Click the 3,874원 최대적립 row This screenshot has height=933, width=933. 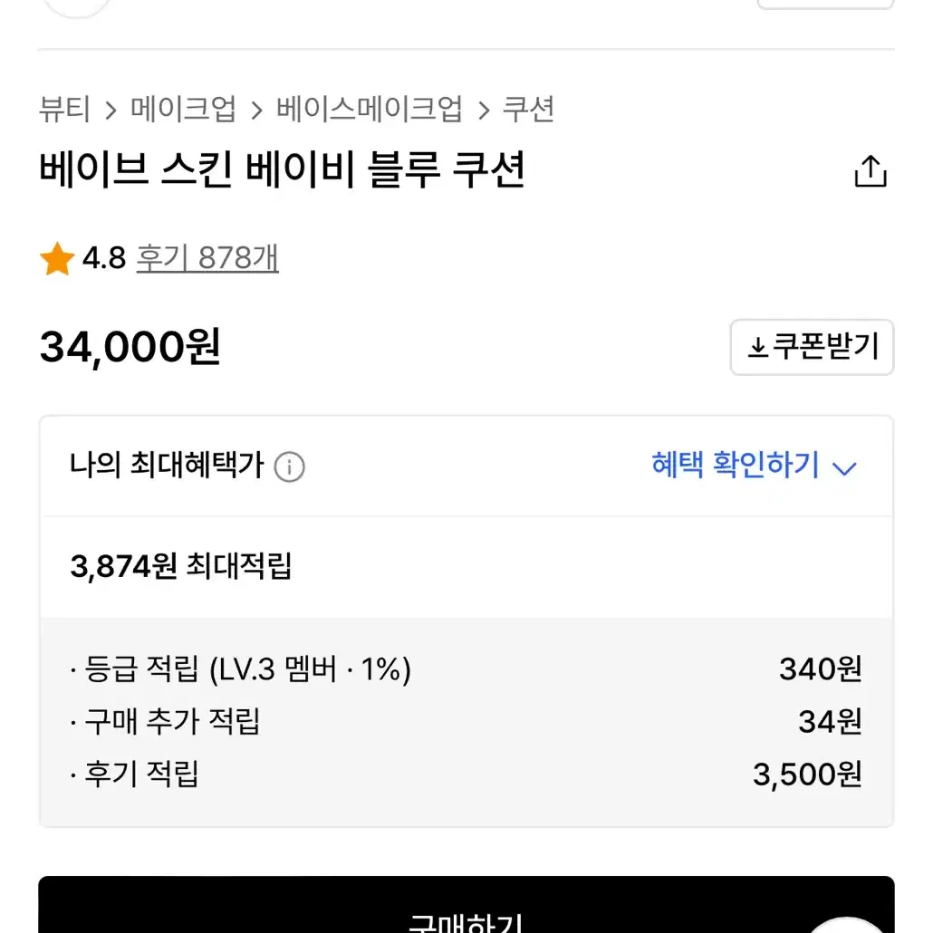tap(466, 566)
